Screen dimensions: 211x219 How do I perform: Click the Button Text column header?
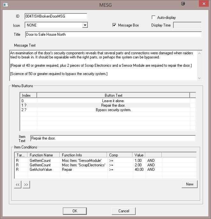pyautogui.click(x=113, y=95)
